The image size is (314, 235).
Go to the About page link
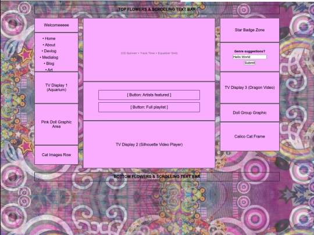pos(50,45)
